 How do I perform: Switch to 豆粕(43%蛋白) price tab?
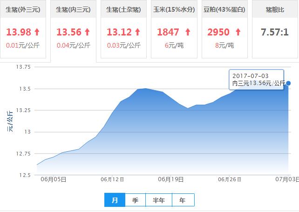(224, 29)
